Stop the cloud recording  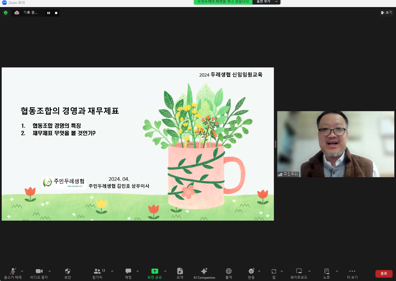[x=56, y=13]
